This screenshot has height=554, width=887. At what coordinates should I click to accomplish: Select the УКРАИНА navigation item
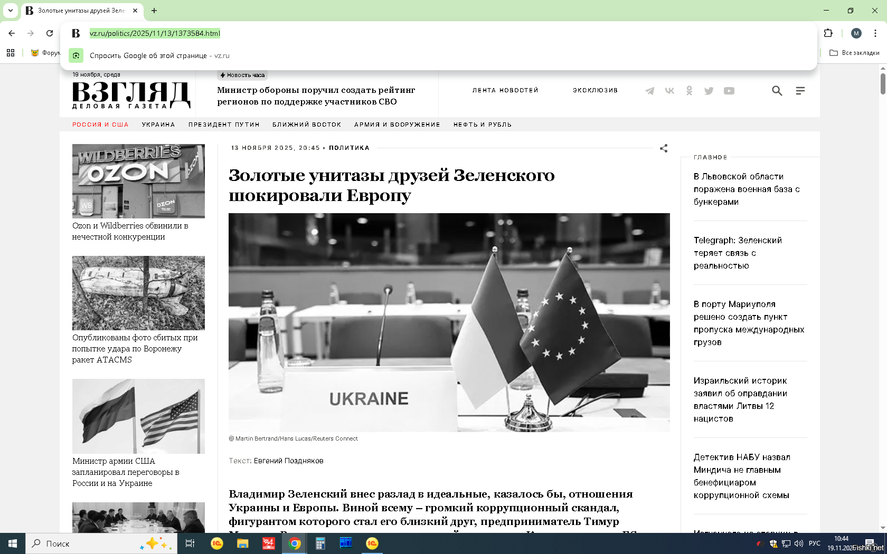coord(158,125)
